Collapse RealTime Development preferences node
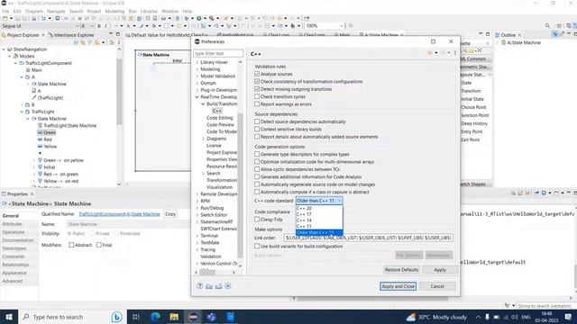Viewport: 577px width, 324px height. (197, 97)
